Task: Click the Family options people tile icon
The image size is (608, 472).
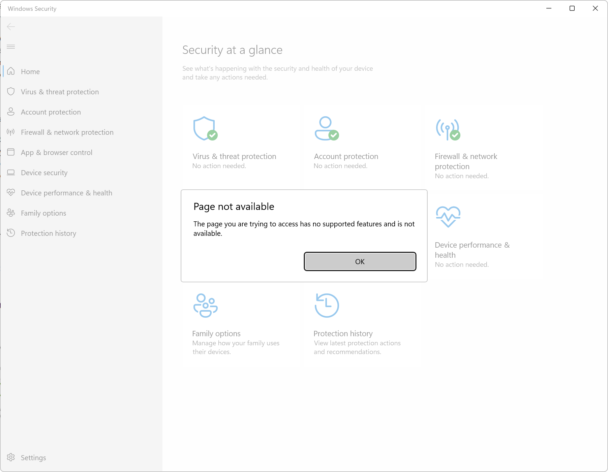Action: [205, 306]
